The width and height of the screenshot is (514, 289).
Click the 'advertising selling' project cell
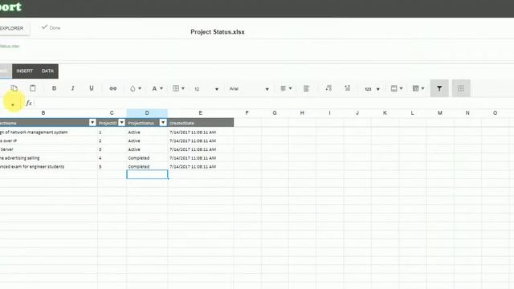click(48, 158)
